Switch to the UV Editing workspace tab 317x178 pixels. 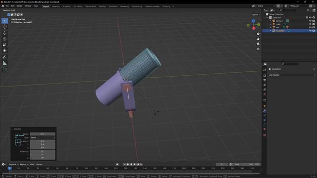pyautogui.click(x=78, y=6)
